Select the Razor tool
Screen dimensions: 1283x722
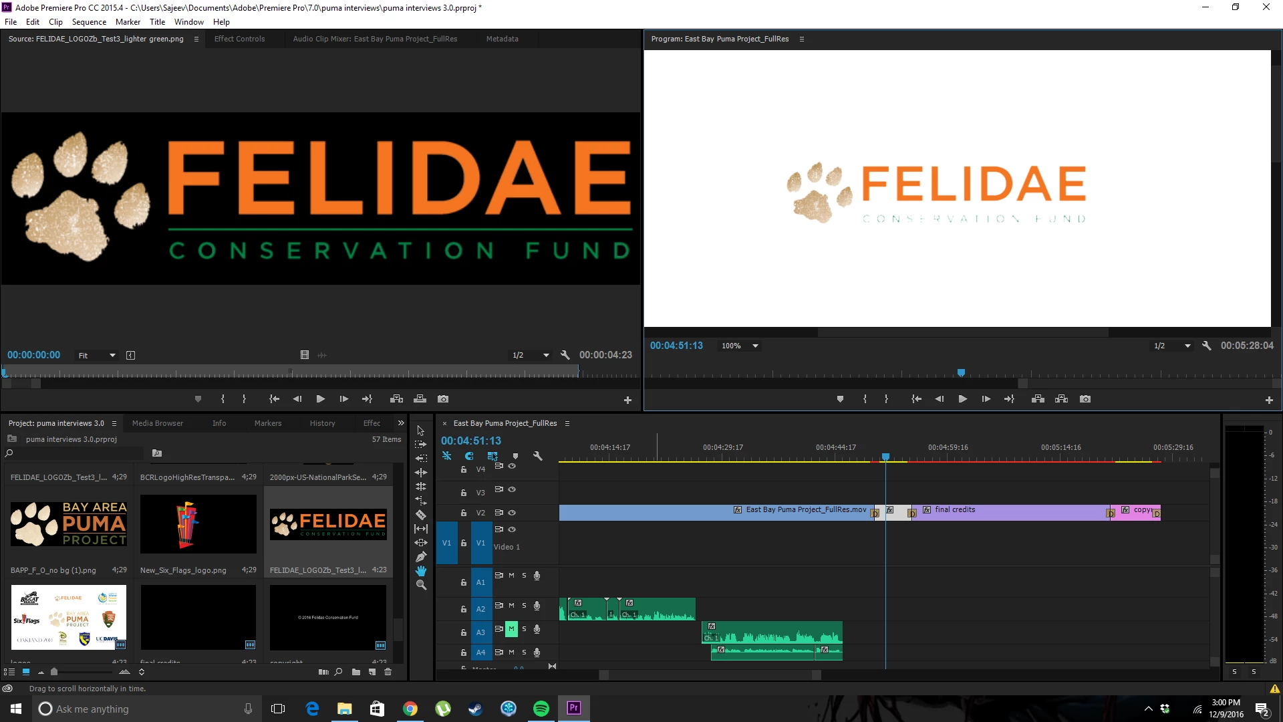[421, 515]
